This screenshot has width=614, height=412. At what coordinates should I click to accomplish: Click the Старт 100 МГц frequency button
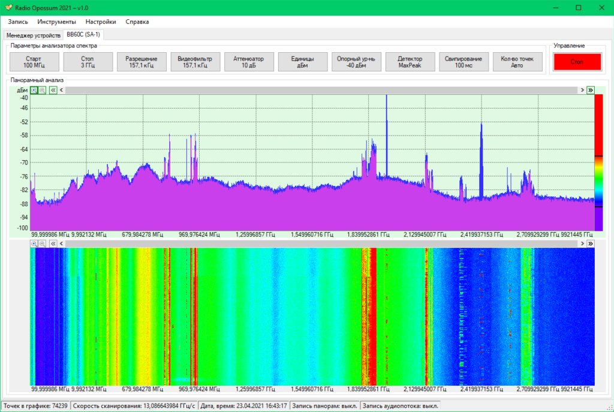pos(34,62)
